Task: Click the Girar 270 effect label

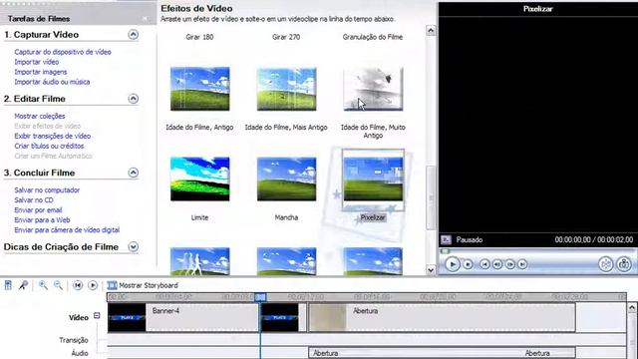Action: point(286,37)
